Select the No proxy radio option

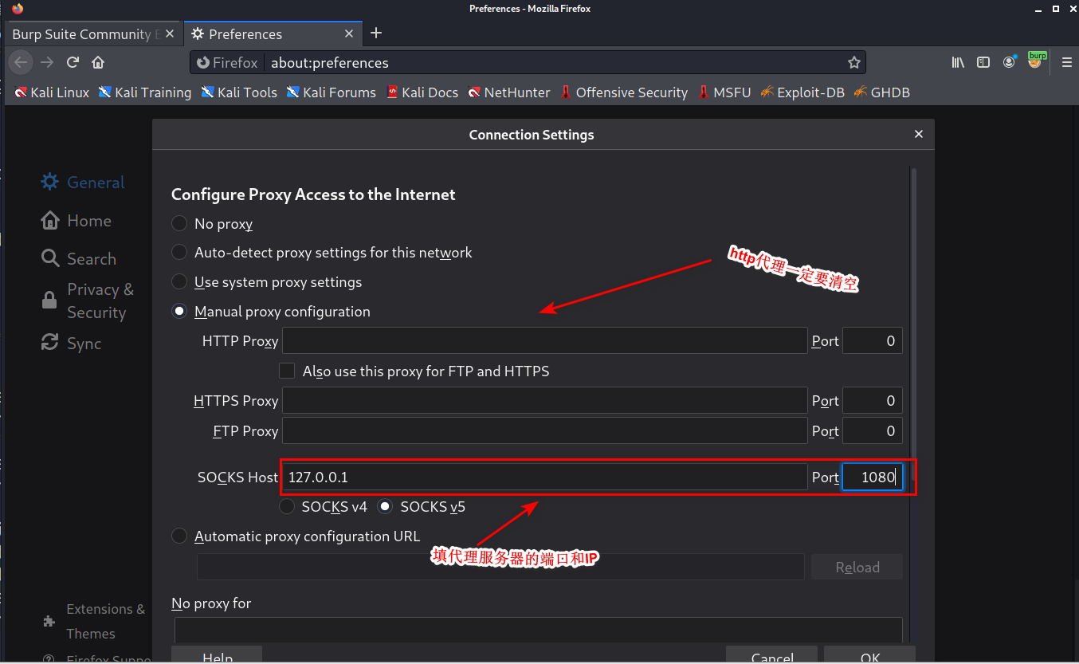coord(180,224)
